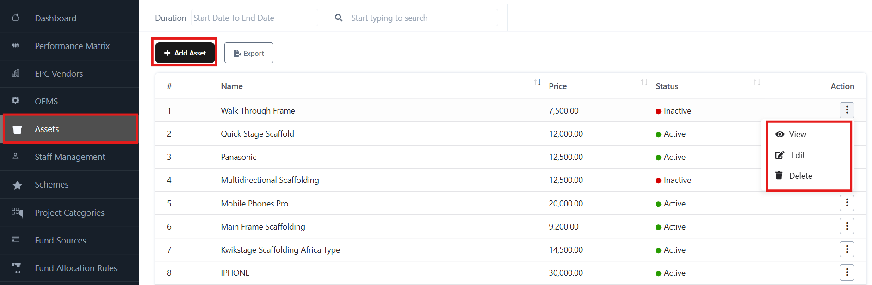872x285 pixels.
Task: Click the Dashboard home icon in sidebar
Action: tap(16, 18)
